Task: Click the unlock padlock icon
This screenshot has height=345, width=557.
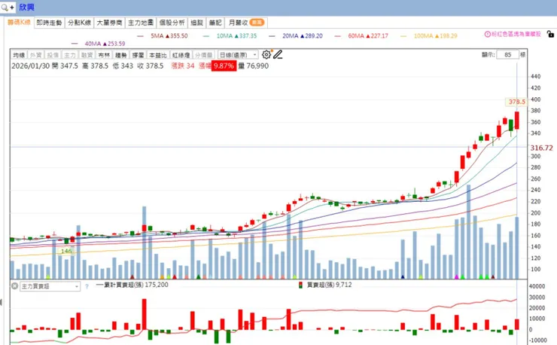Action: tap(550, 34)
